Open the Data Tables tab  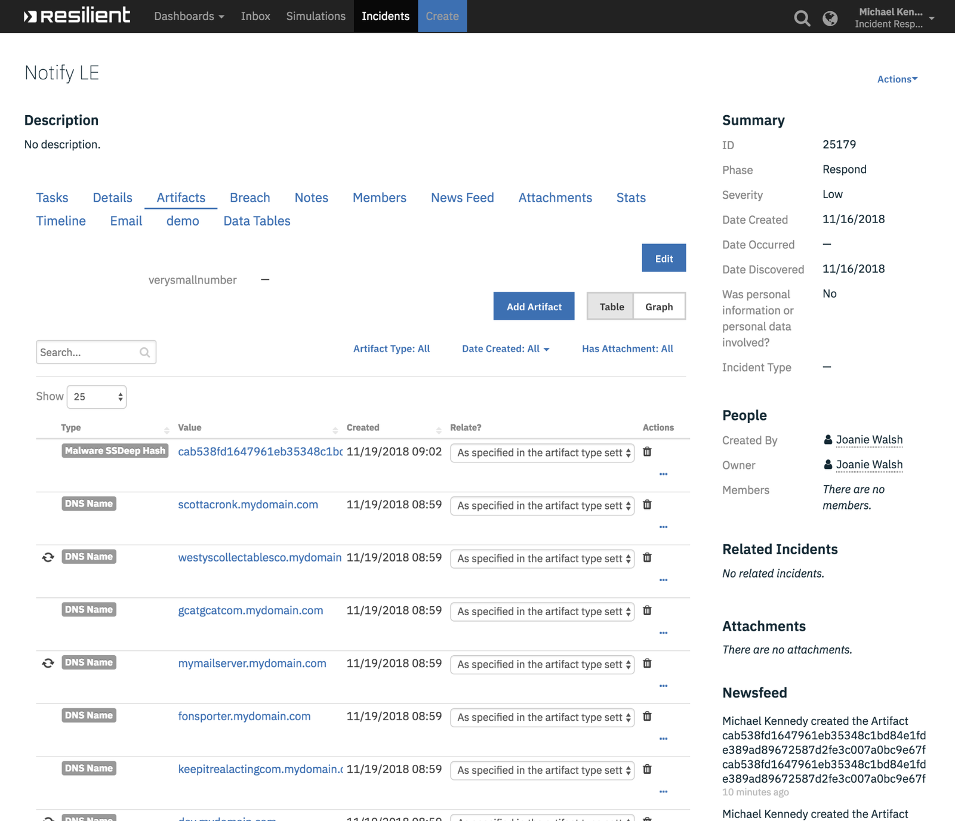click(x=257, y=221)
